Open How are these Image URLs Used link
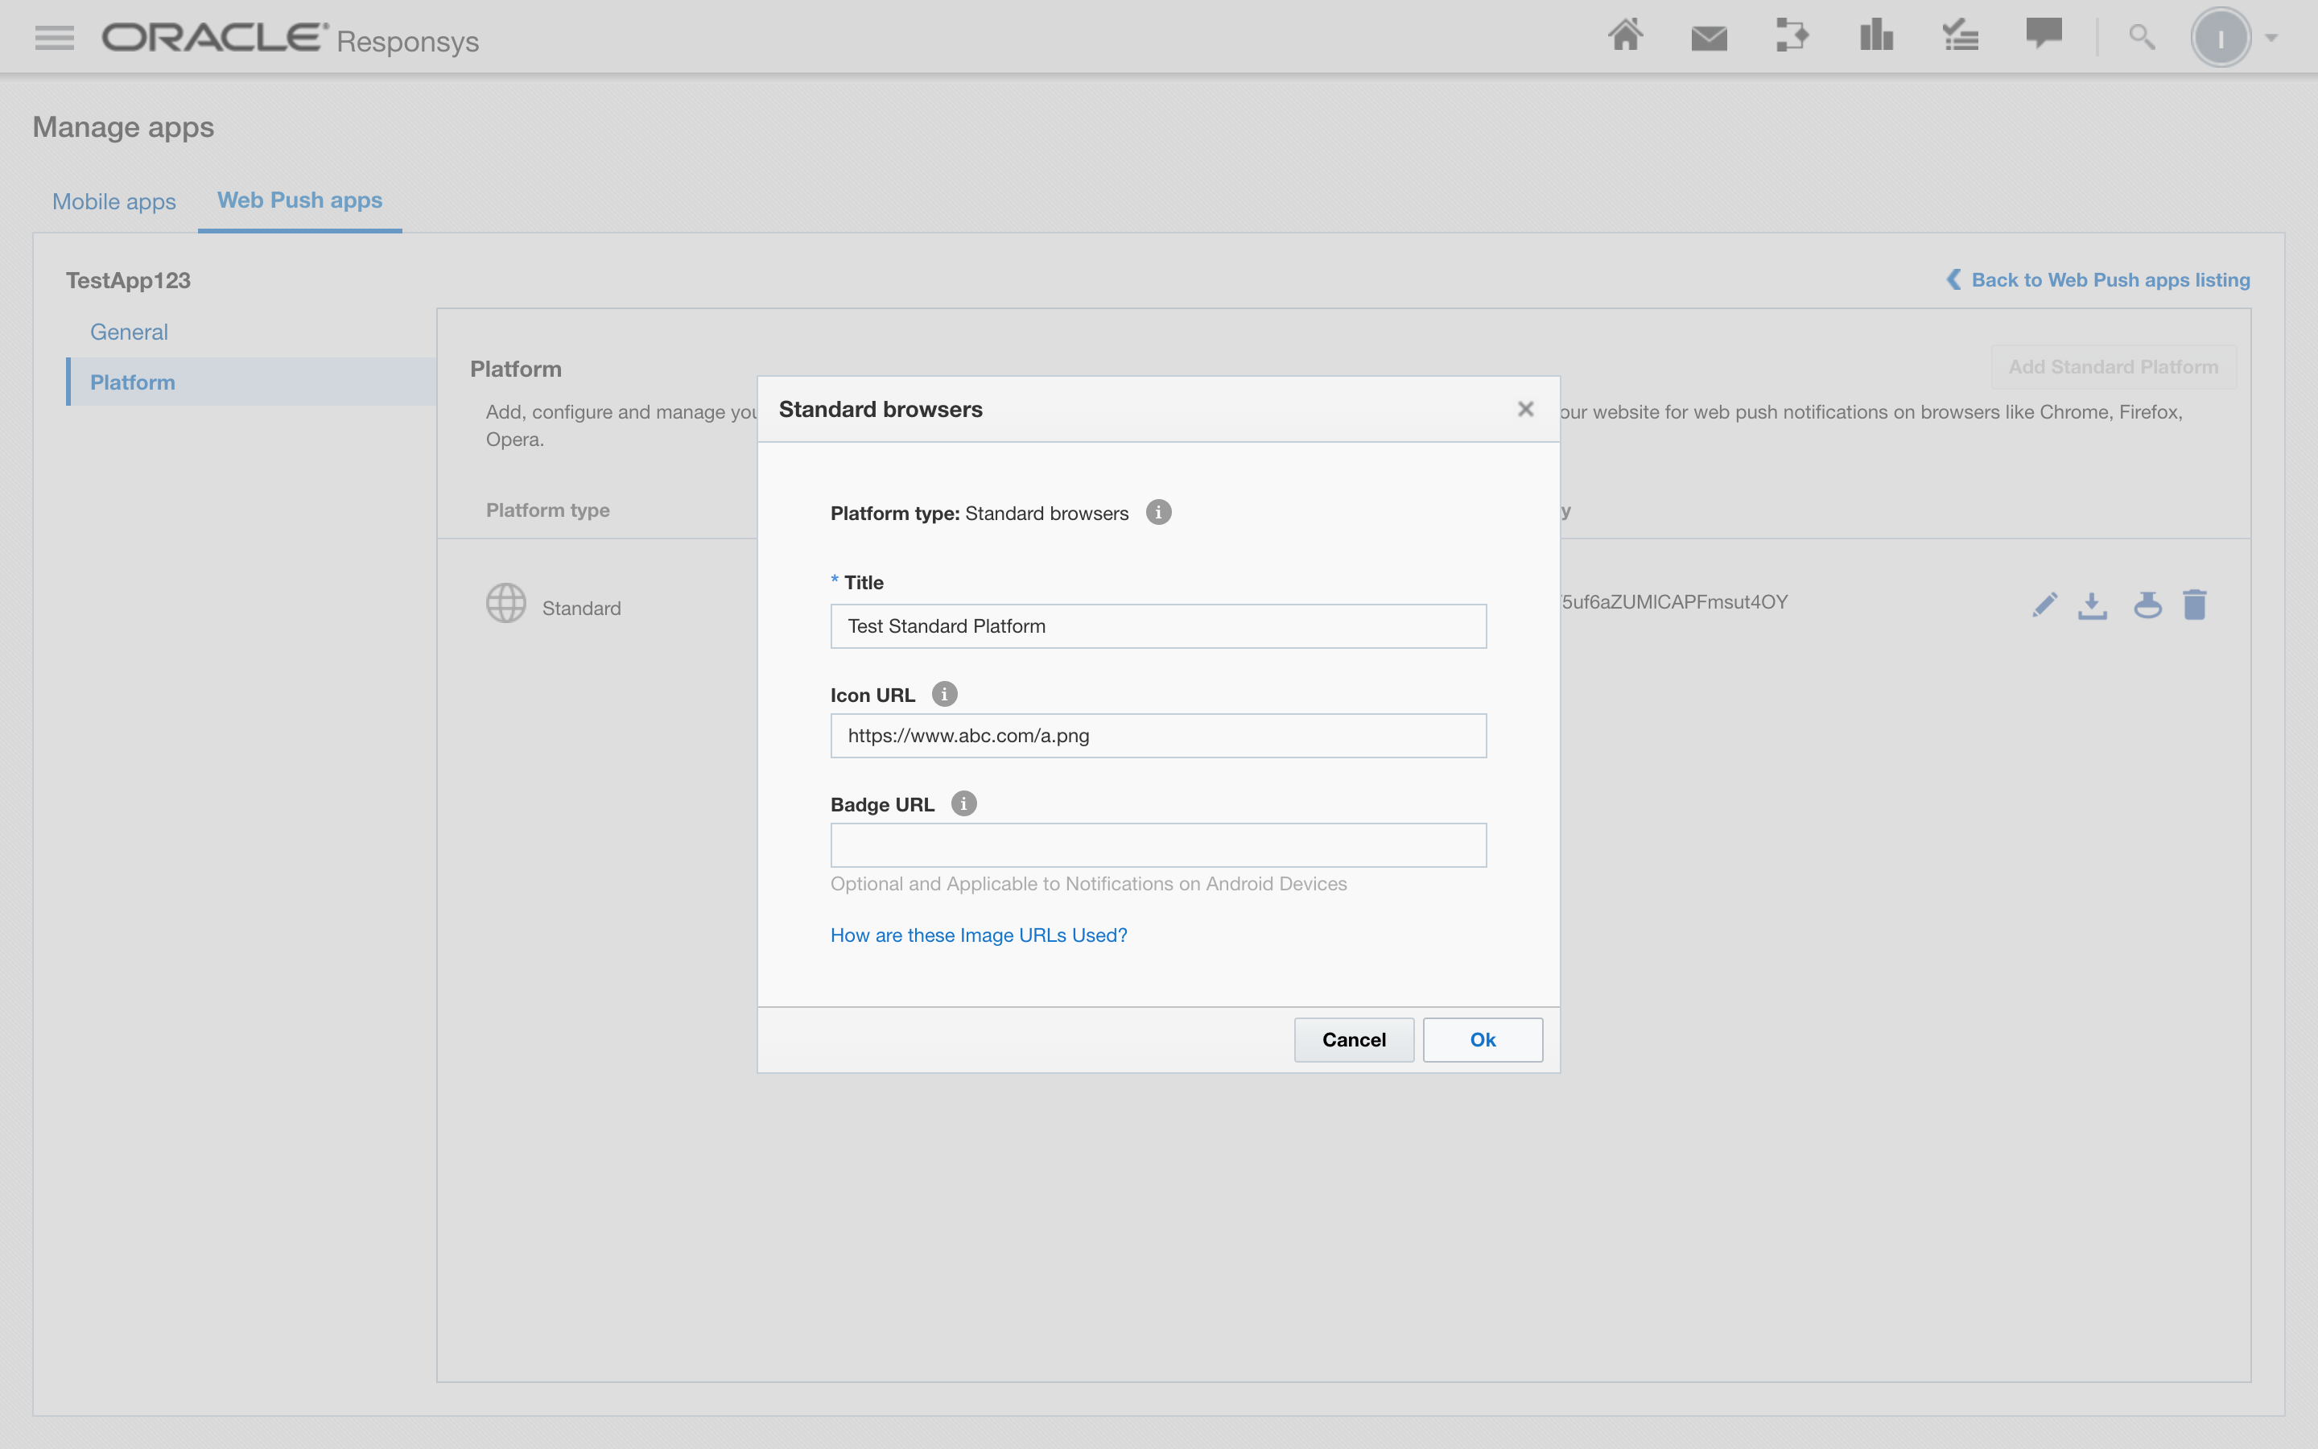The height and width of the screenshot is (1449, 2318). (x=978, y=935)
